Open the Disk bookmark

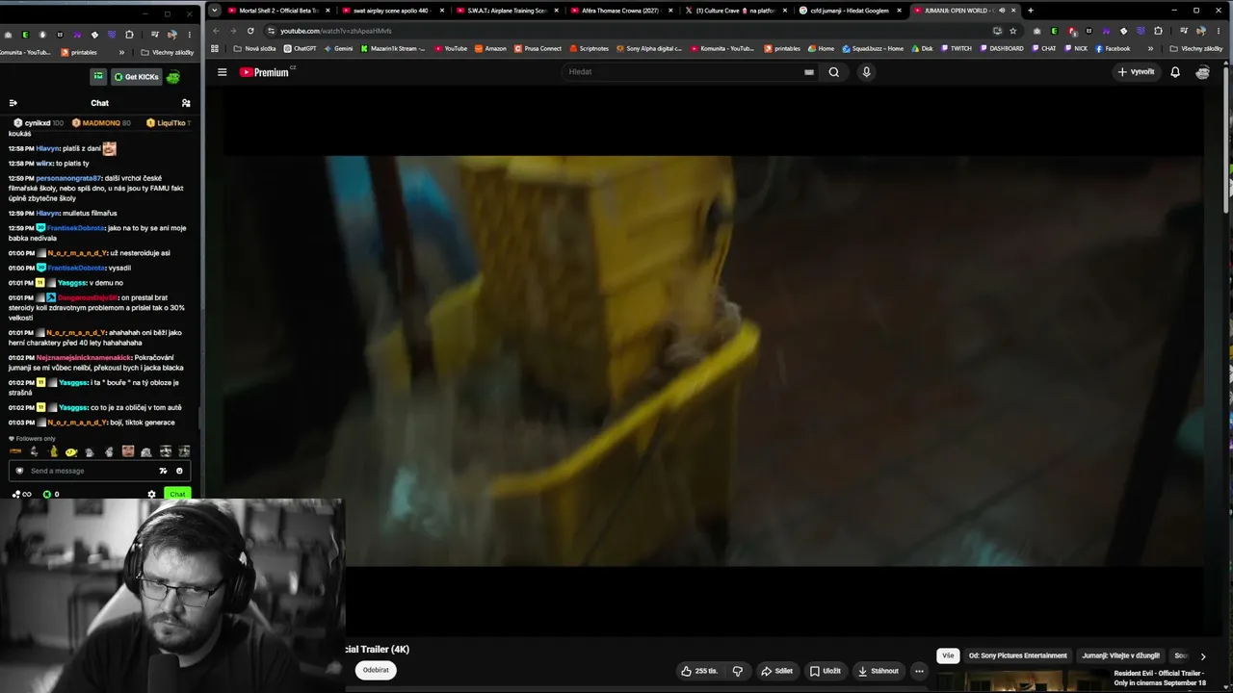coord(922,48)
